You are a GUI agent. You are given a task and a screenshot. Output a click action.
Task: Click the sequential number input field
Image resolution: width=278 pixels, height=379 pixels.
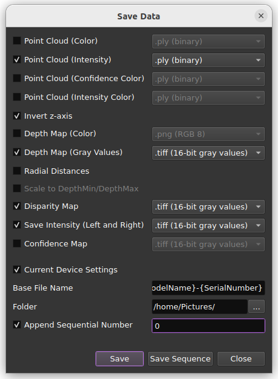point(208,326)
